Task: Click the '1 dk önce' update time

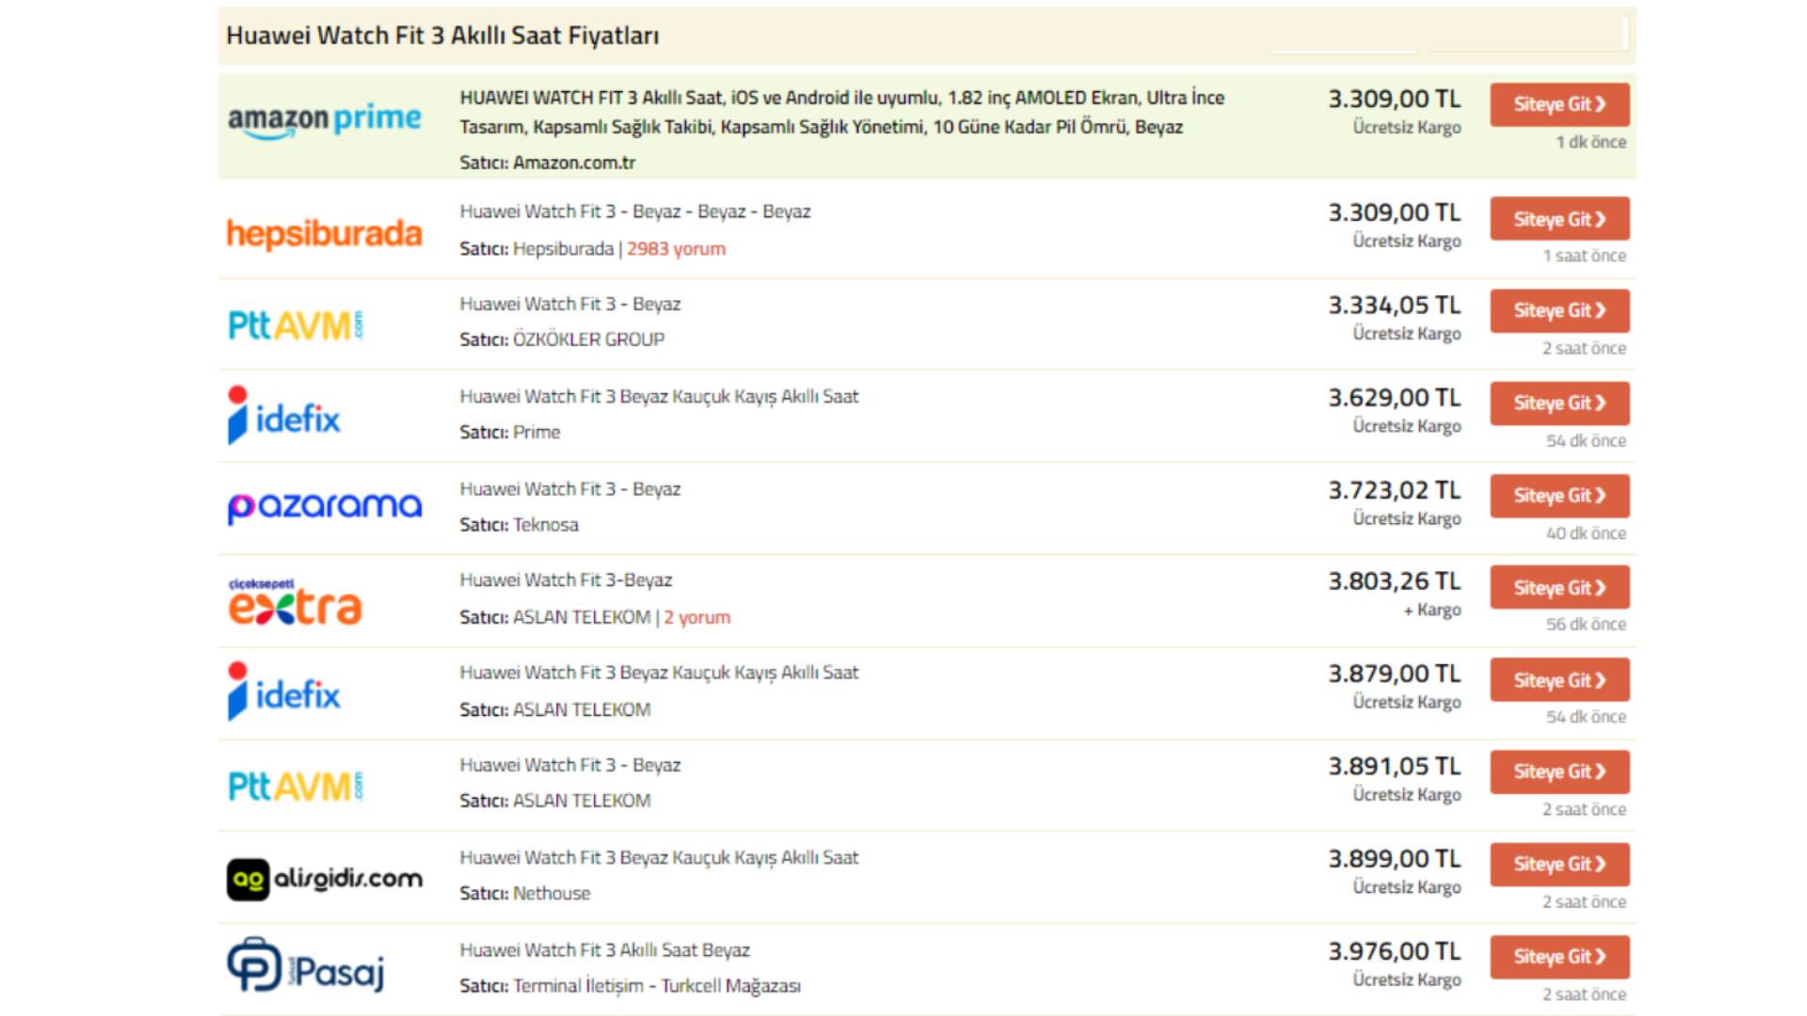Action: point(1591,142)
